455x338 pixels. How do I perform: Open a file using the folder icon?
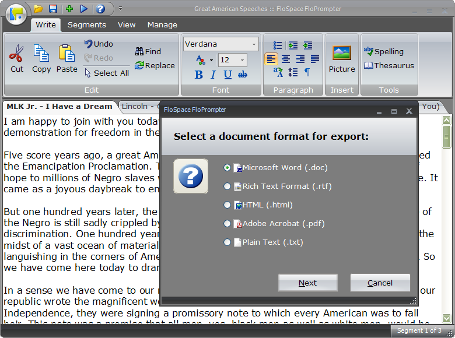click(x=38, y=9)
